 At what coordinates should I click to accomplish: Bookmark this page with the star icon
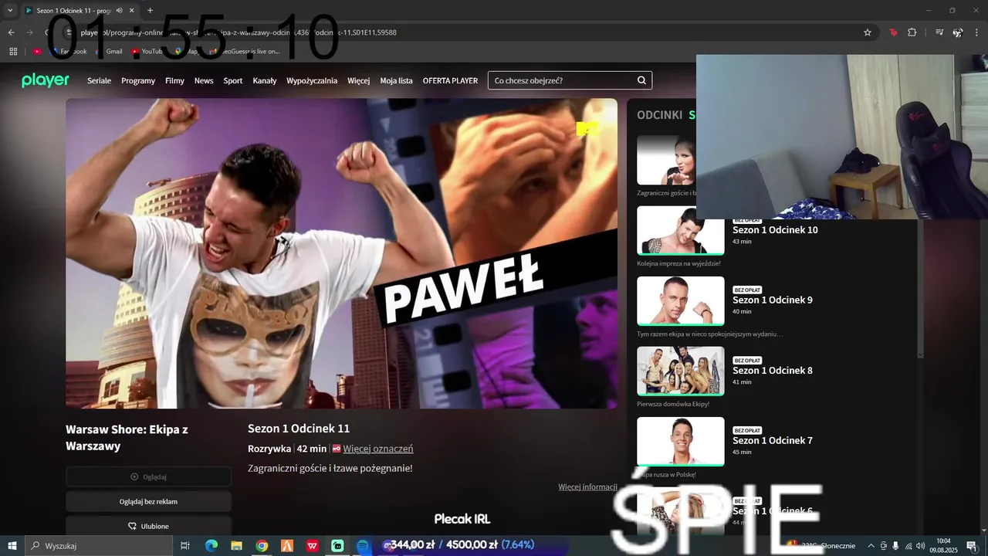tap(868, 32)
